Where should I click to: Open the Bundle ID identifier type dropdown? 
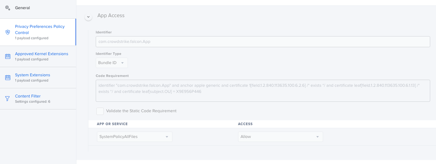pyautogui.click(x=112, y=63)
